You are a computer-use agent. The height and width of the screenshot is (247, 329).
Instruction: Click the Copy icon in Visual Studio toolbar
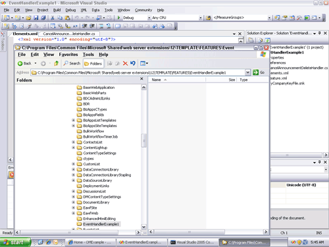[x=60, y=18]
